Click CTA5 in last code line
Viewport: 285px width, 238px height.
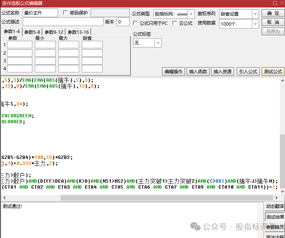click(x=117, y=187)
